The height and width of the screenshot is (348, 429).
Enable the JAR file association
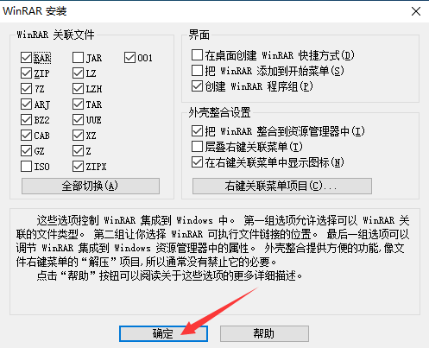tap(78, 58)
